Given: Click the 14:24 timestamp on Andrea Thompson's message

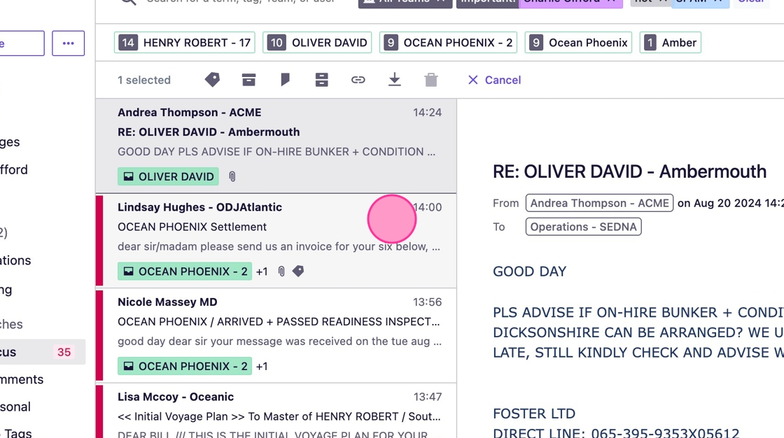Looking at the screenshot, I should pos(427,113).
